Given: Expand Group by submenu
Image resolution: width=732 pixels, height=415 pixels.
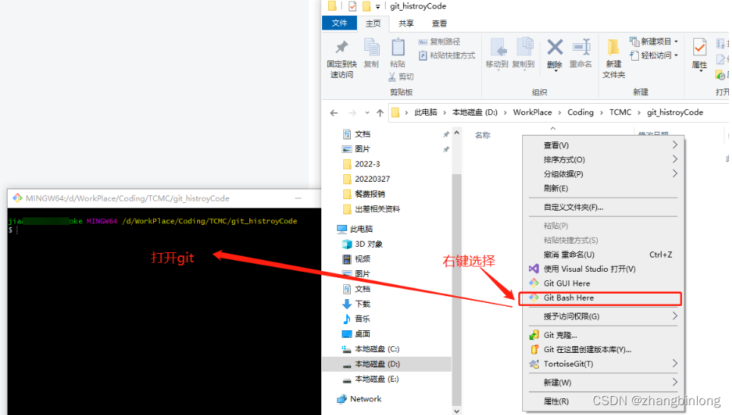Looking at the screenshot, I should tap(674, 173).
